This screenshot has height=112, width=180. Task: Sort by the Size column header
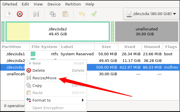pos(106,47)
